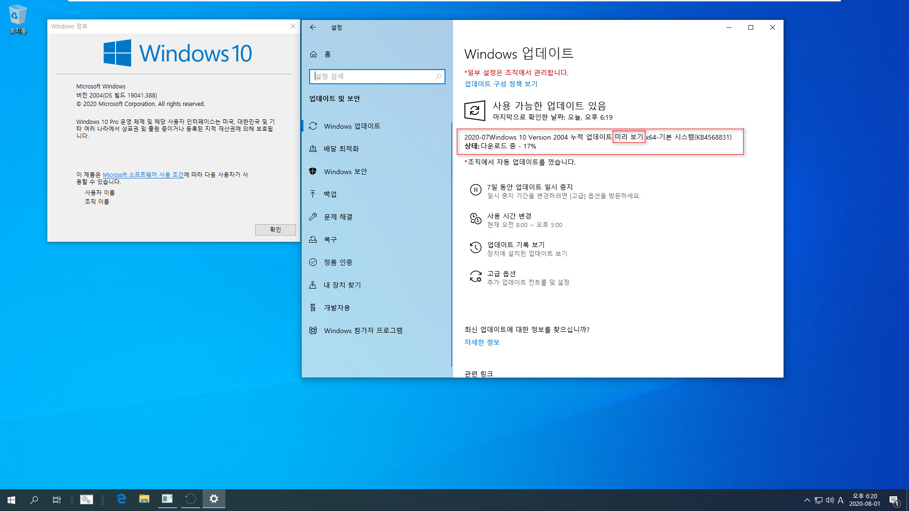Open taskbar search magnifier

[x=34, y=500]
